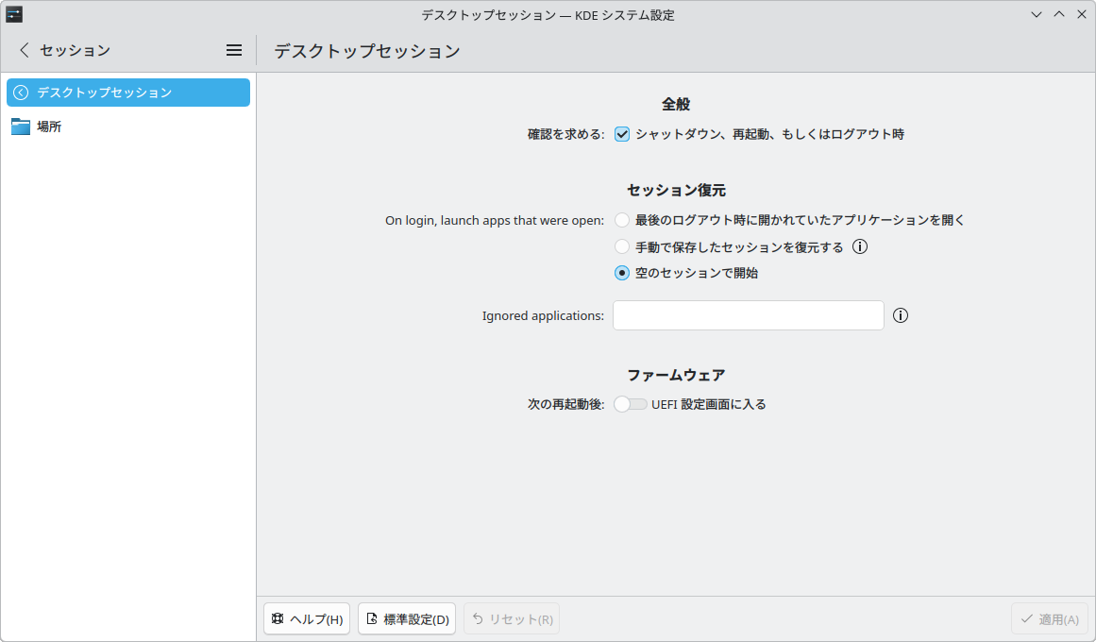Maximize the window with titlebar up chevron
This screenshot has width=1096, height=642.
click(1059, 15)
